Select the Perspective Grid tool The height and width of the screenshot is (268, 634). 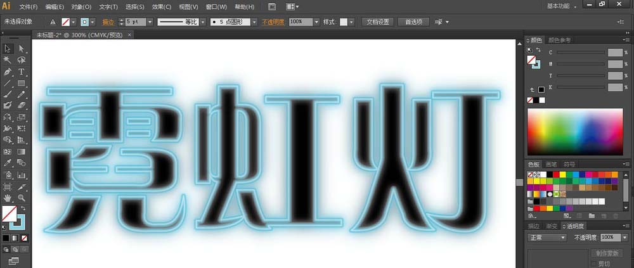[22, 140]
